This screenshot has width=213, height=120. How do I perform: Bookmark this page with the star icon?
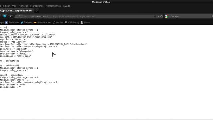coord(155,16)
